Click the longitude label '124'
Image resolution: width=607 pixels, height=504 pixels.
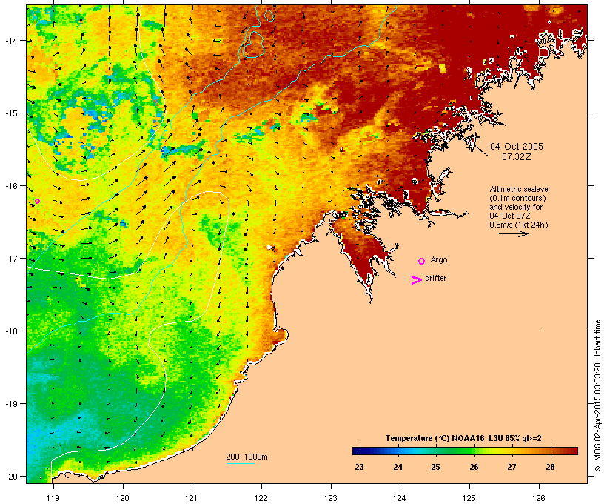[400, 498]
